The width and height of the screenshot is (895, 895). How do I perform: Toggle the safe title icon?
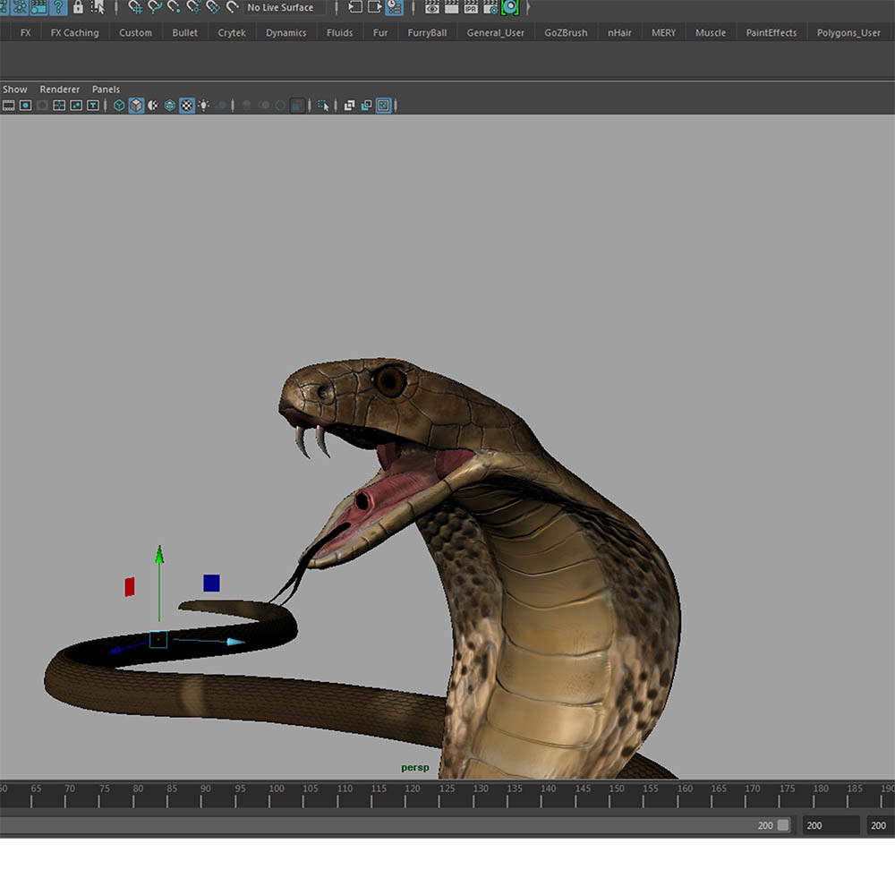(92, 105)
